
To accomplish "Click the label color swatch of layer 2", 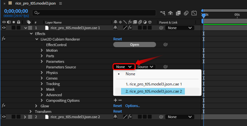I will (30, 117).
